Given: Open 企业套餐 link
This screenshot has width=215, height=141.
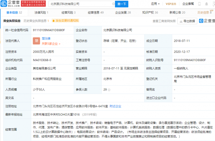Looking at the screenshot, I should pyautogui.click(x=188, y=4).
